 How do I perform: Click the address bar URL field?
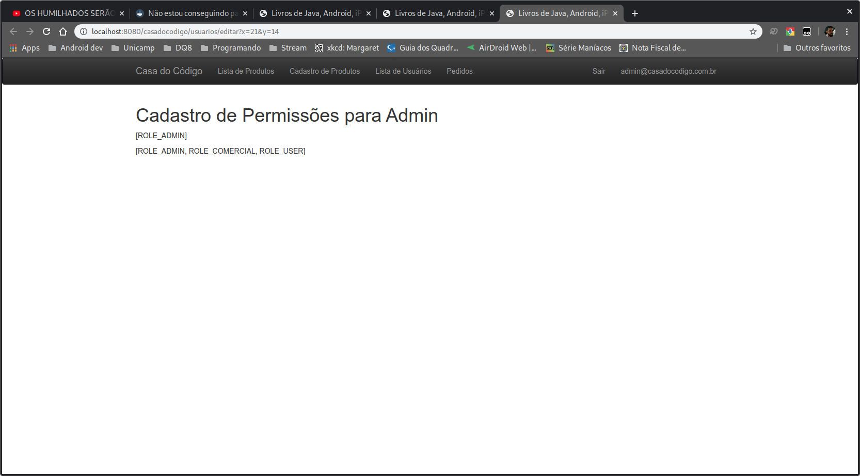tap(413, 31)
